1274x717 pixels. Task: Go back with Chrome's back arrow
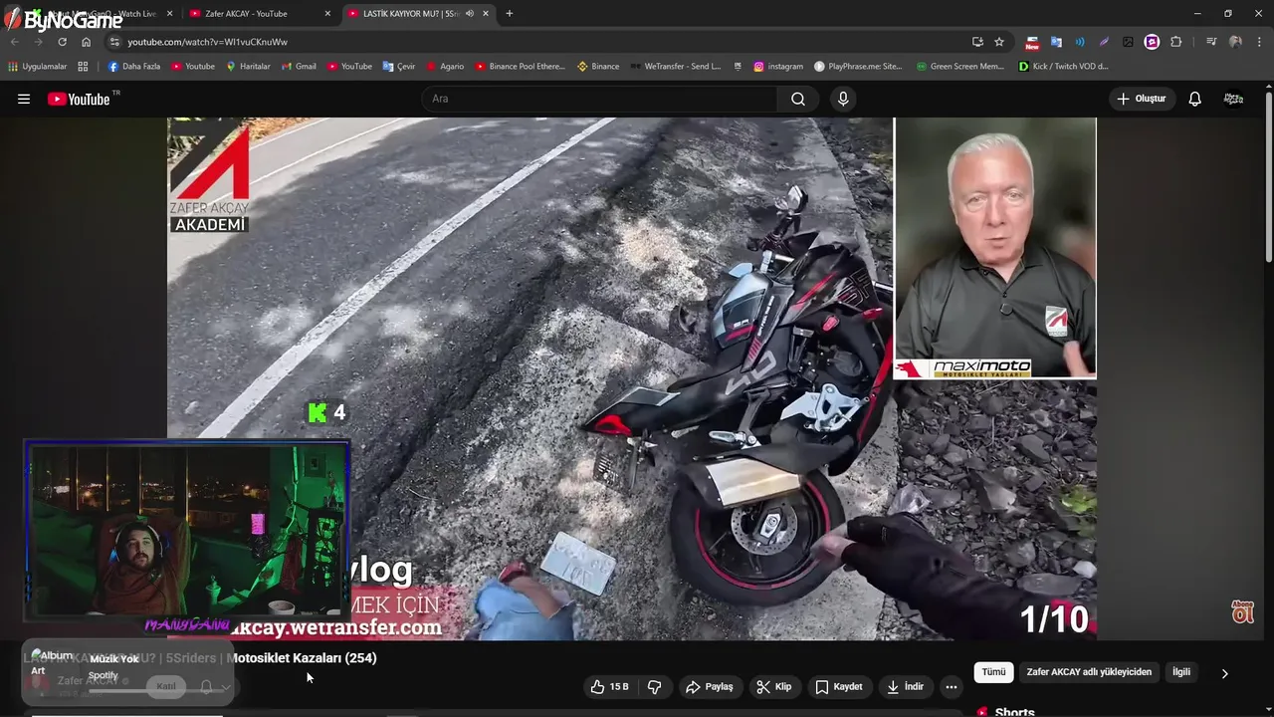[x=14, y=42]
